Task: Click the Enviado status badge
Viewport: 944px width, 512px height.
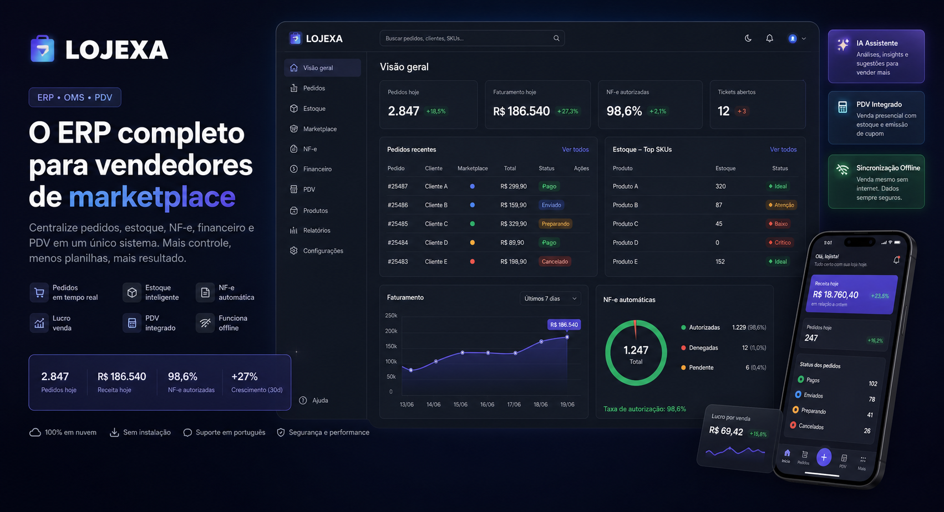Action: (x=551, y=205)
